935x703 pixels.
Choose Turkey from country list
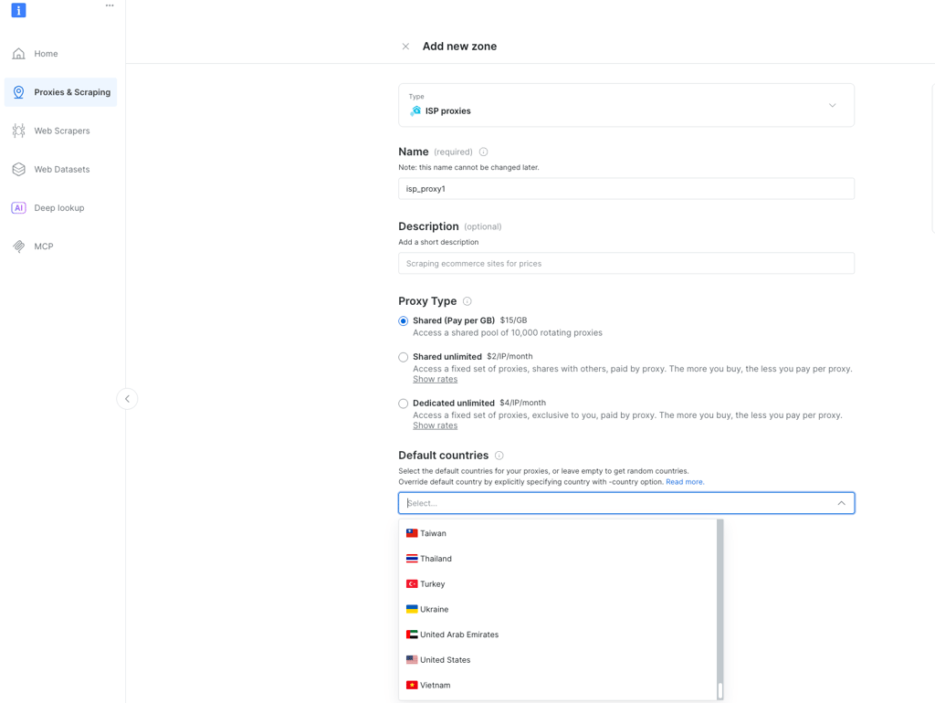click(x=558, y=583)
